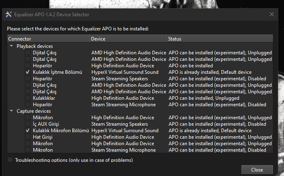Click the vertical scrollbar of device list
Screen dimensions: 284x176
(275, 97)
